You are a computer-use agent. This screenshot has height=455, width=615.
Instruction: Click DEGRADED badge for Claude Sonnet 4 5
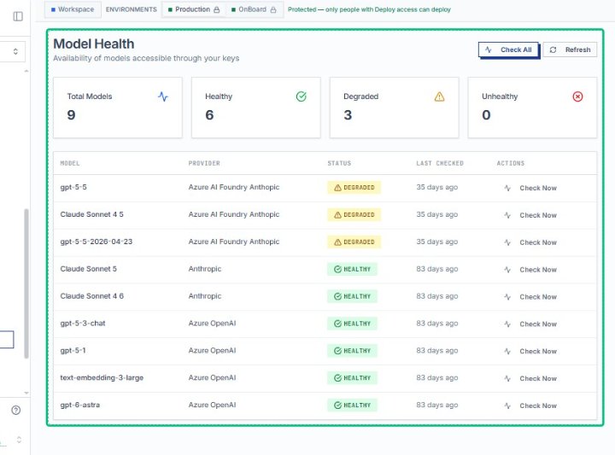[354, 215]
